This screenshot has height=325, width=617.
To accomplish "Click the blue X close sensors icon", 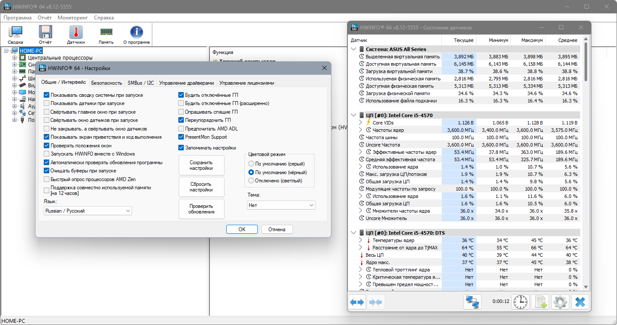I will (580, 302).
